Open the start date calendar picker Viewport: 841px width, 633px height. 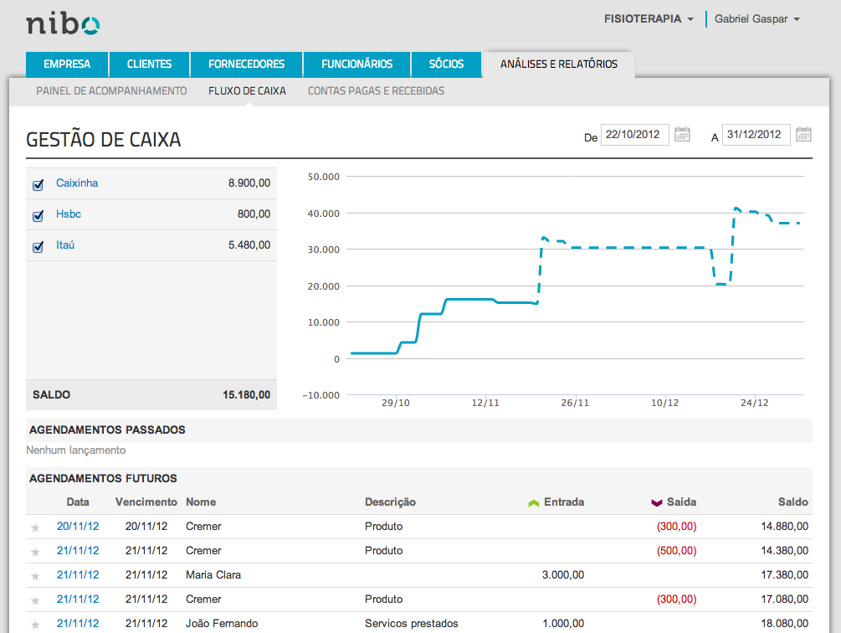682,133
